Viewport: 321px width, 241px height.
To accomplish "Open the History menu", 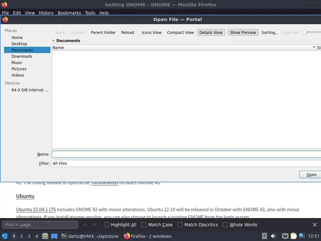I will [46, 13].
